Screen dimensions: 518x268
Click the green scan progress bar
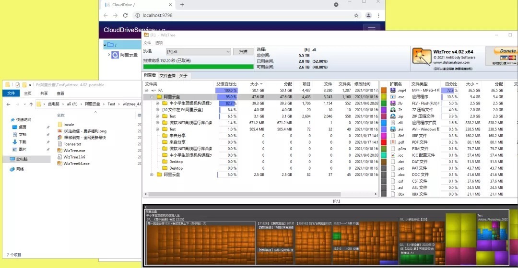(198, 67)
